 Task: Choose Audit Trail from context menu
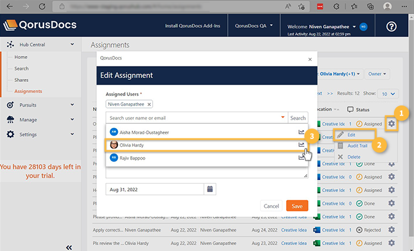(x=357, y=146)
